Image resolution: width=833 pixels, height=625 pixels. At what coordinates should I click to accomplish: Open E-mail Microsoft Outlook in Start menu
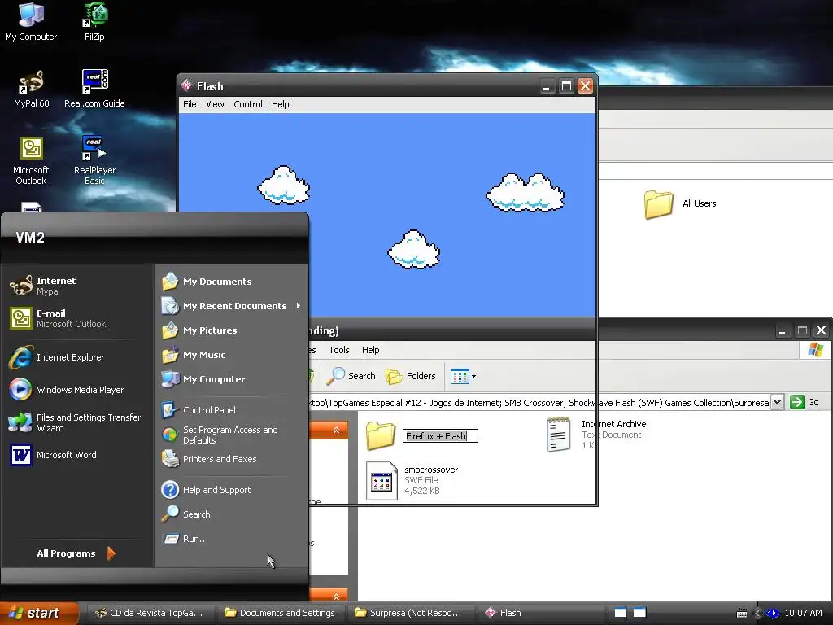58,318
